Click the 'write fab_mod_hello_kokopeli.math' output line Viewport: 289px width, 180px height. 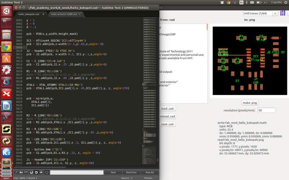pyautogui.click(x=242, y=123)
